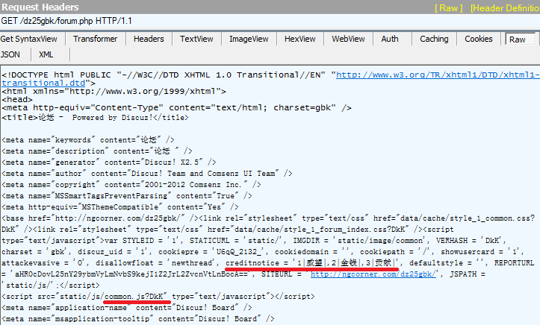Open the TextView tab
This screenshot has height=325, width=540.
coord(196,40)
